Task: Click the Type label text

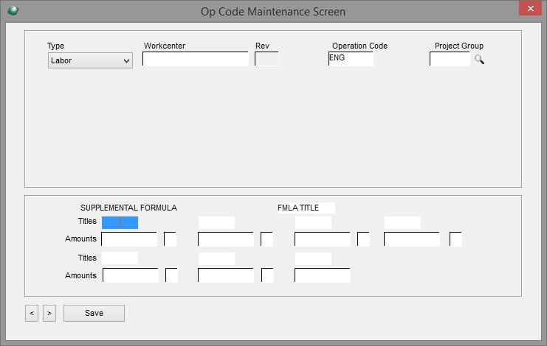Action: (56, 46)
